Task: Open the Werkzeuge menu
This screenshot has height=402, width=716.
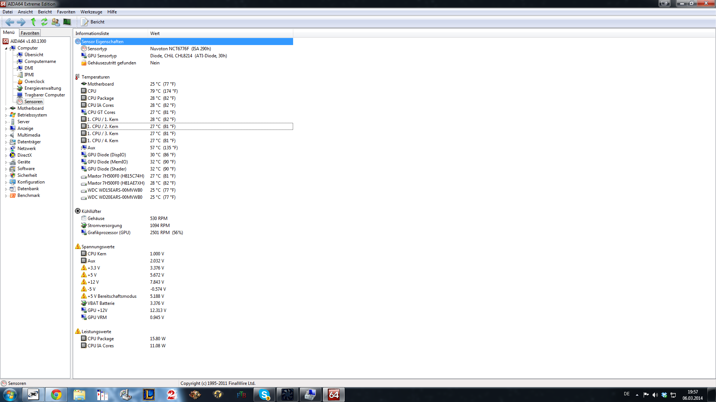Action: point(91,12)
